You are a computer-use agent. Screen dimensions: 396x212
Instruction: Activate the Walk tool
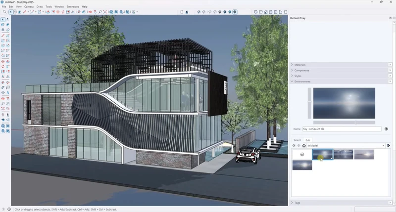pyautogui.click(x=8, y=115)
